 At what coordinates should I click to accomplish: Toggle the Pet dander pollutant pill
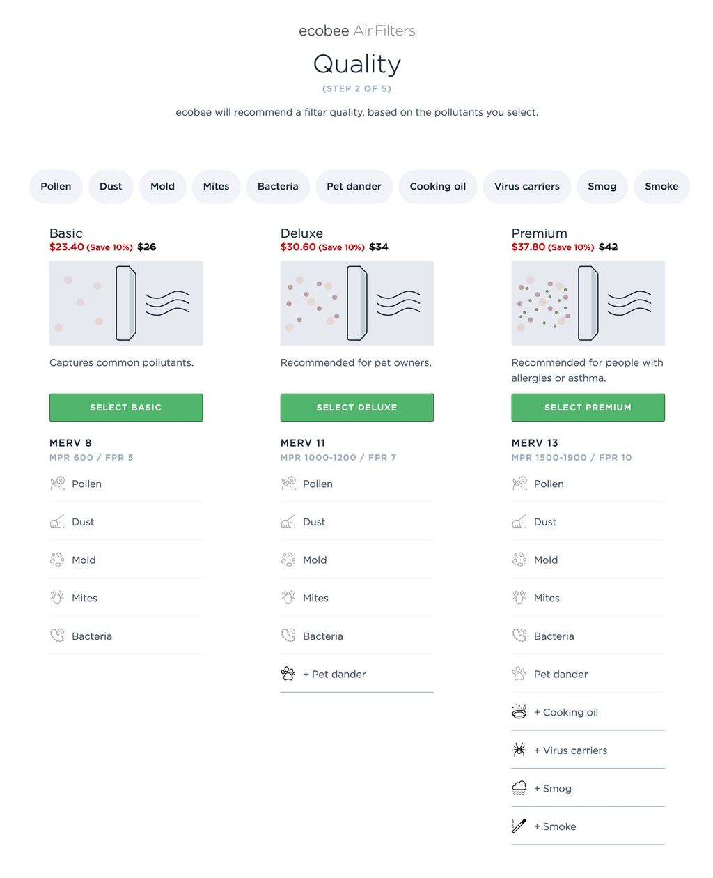354,186
